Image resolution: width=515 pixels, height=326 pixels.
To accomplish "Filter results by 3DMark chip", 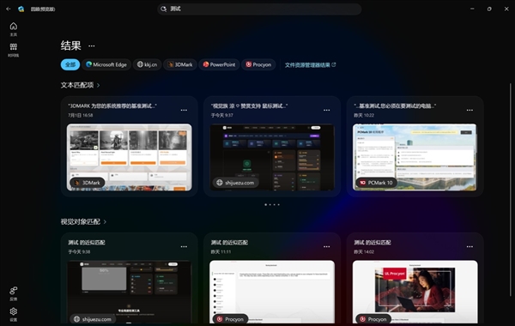I will 180,64.
